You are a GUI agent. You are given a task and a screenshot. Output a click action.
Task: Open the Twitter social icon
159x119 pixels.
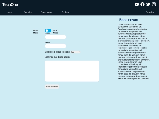[x=148, y=4]
